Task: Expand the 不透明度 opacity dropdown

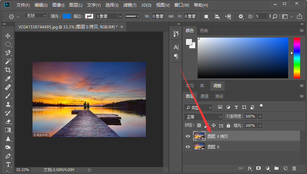Action: coord(260,117)
